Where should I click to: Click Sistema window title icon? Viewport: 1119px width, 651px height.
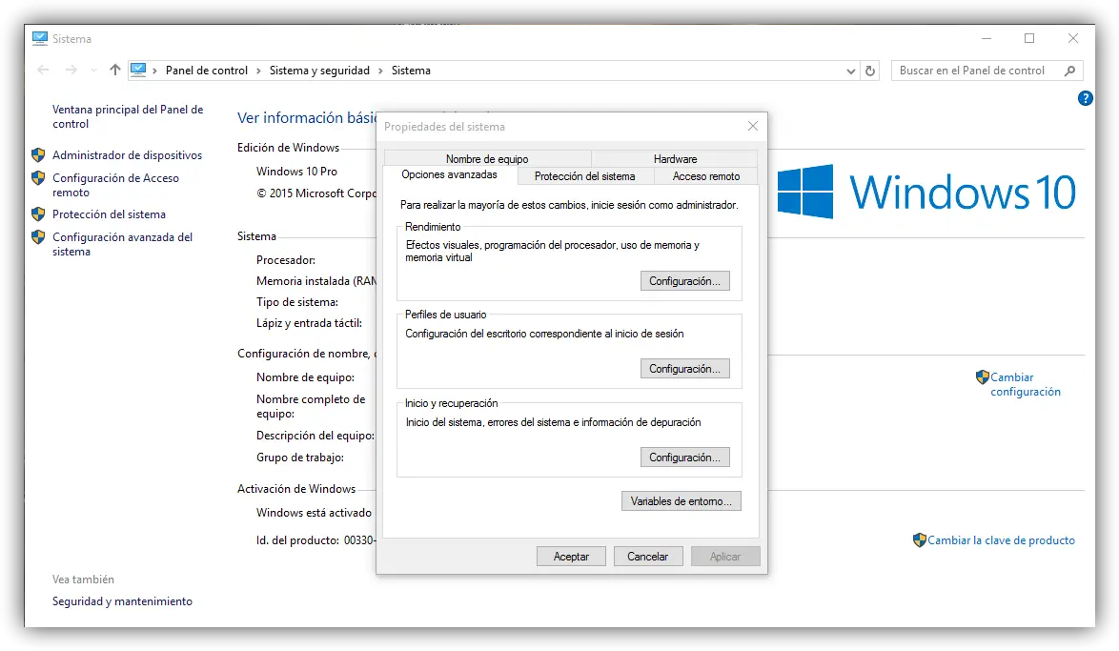pos(40,38)
